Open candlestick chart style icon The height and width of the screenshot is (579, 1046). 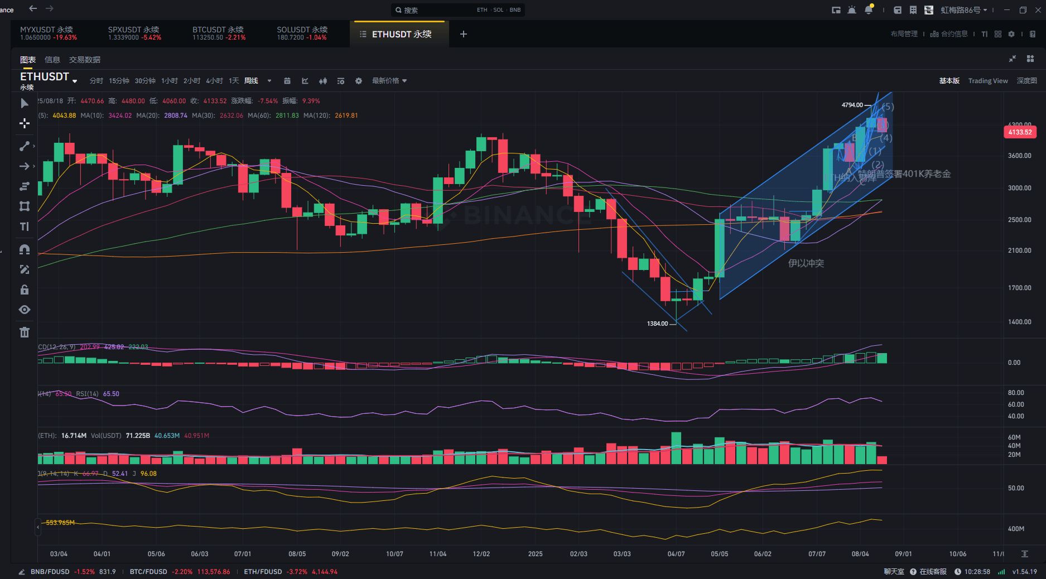pos(323,81)
